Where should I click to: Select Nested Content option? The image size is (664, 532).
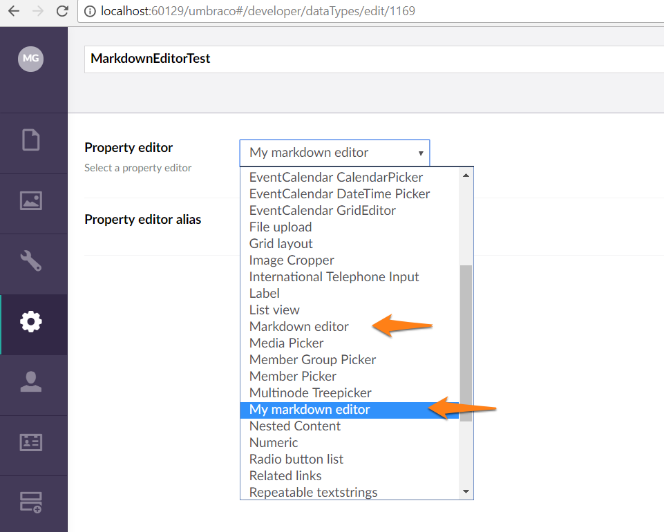coord(350,426)
